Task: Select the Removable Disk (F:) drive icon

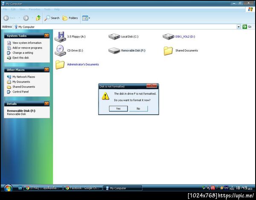Action: (114, 51)
